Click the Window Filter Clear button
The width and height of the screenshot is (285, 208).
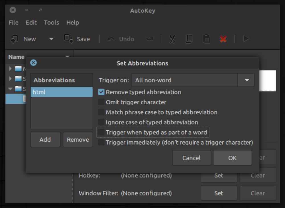coord(258,193)
